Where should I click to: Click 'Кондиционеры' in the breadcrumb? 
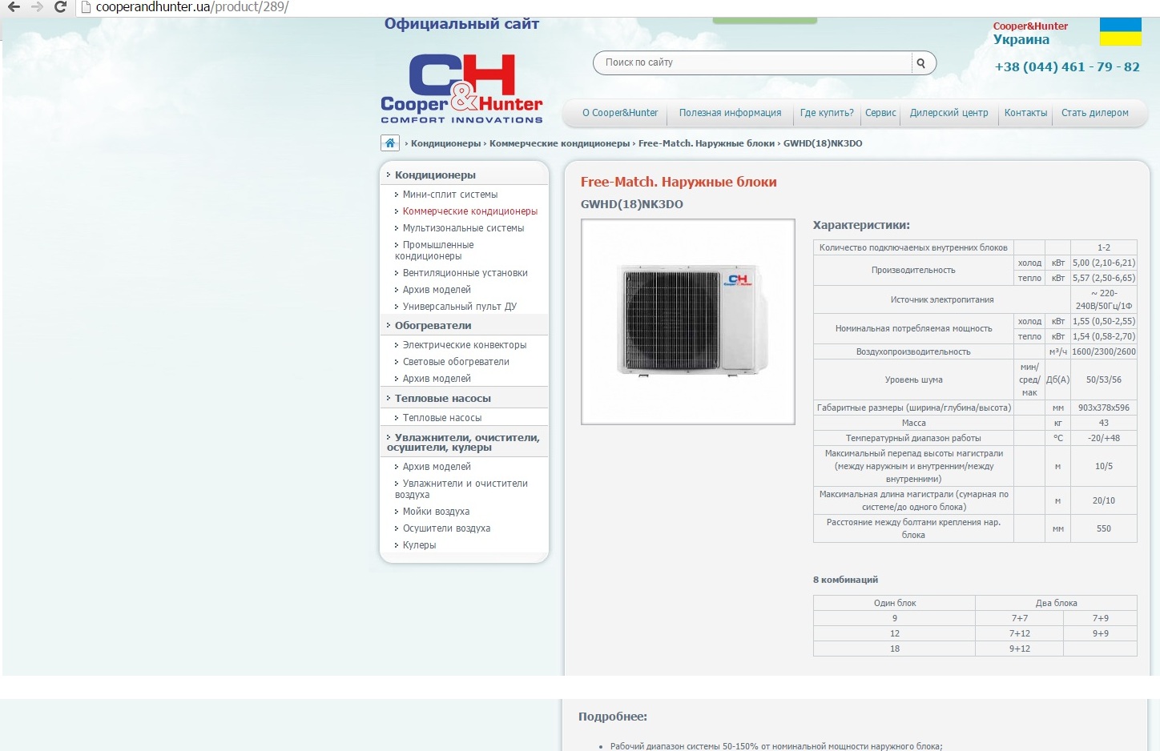(x=445, y=143)
